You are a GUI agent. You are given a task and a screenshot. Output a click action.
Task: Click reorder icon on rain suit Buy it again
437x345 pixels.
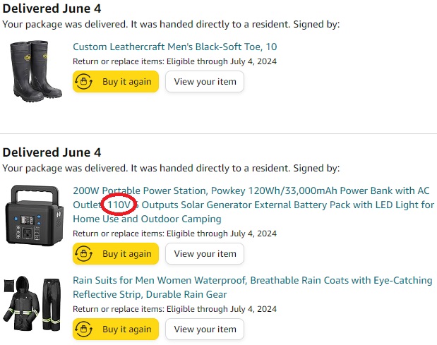[x=83, y=329]
